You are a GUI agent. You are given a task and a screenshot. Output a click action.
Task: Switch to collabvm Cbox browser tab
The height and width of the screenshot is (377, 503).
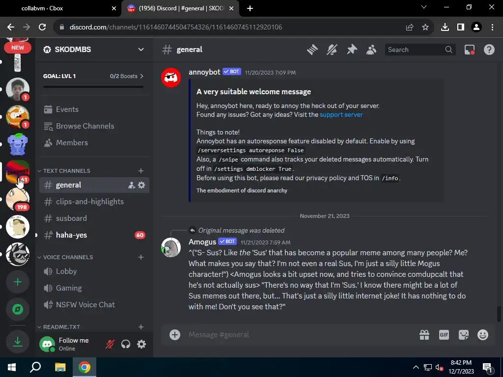coord(61,8)
